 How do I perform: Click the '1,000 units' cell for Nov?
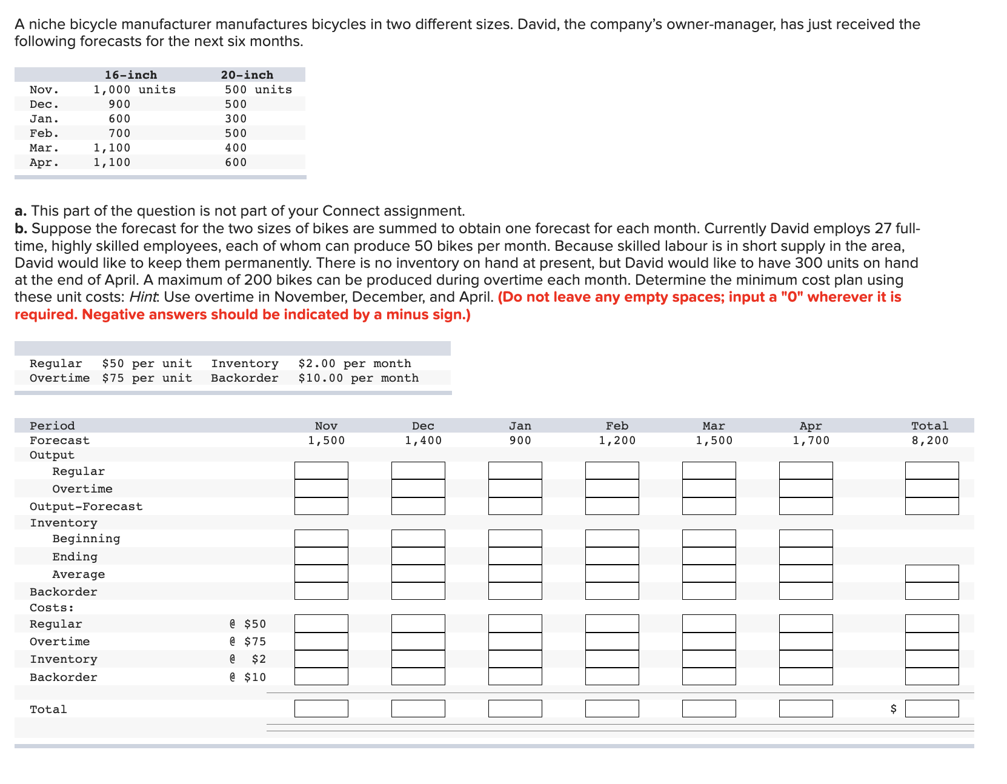point(135,90)
